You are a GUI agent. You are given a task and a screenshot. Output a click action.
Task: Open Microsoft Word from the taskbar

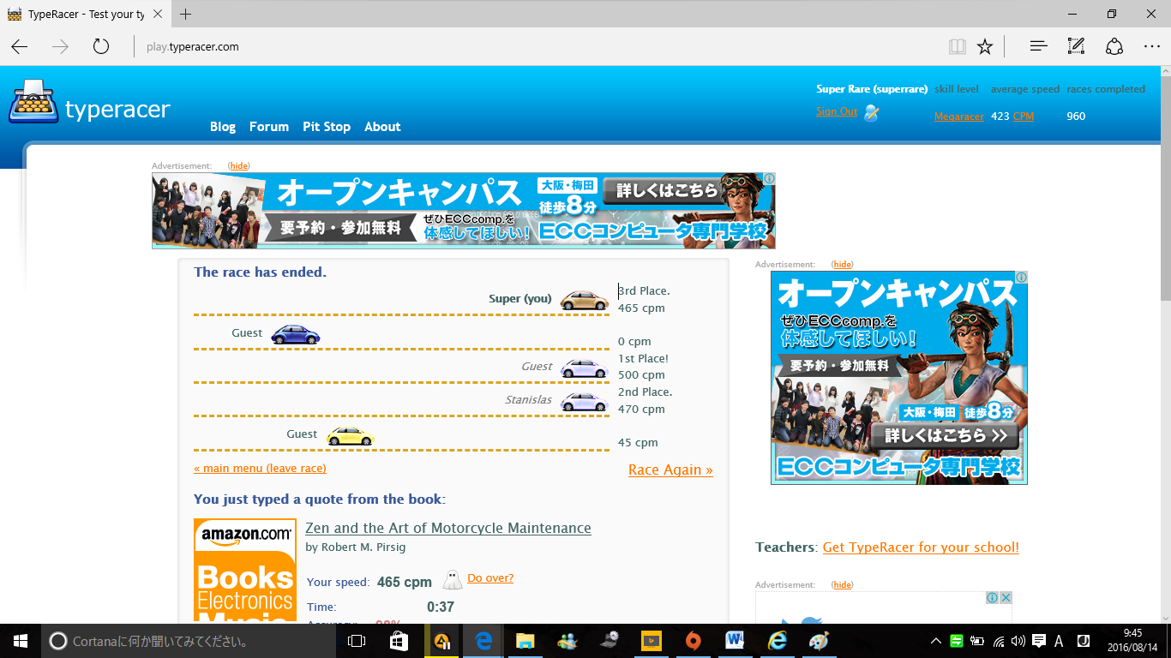tap(735, 640)
